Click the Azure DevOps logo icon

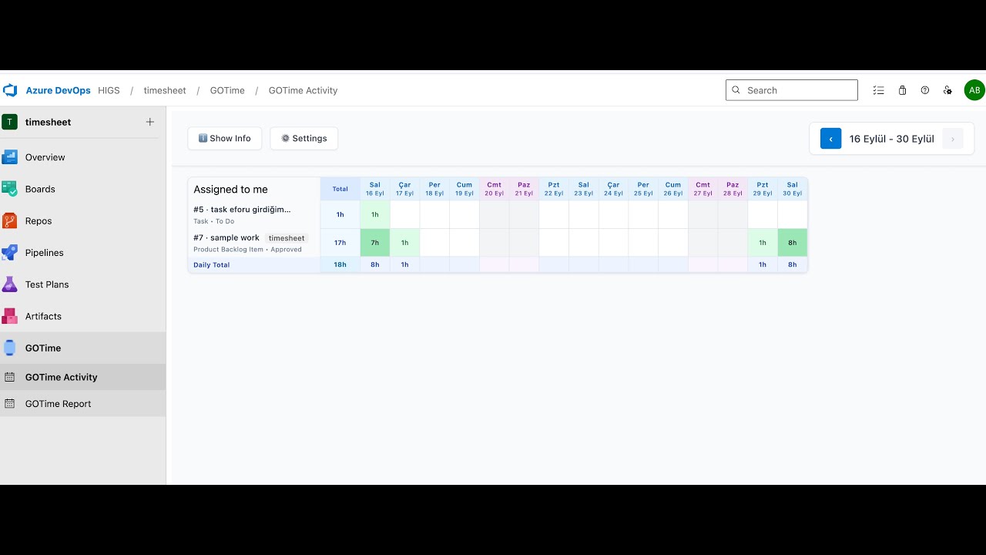click(10, 90)
